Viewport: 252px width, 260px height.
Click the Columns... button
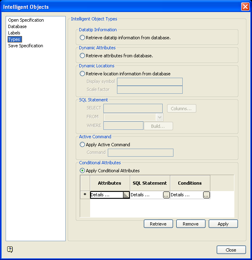pos(181,109)
